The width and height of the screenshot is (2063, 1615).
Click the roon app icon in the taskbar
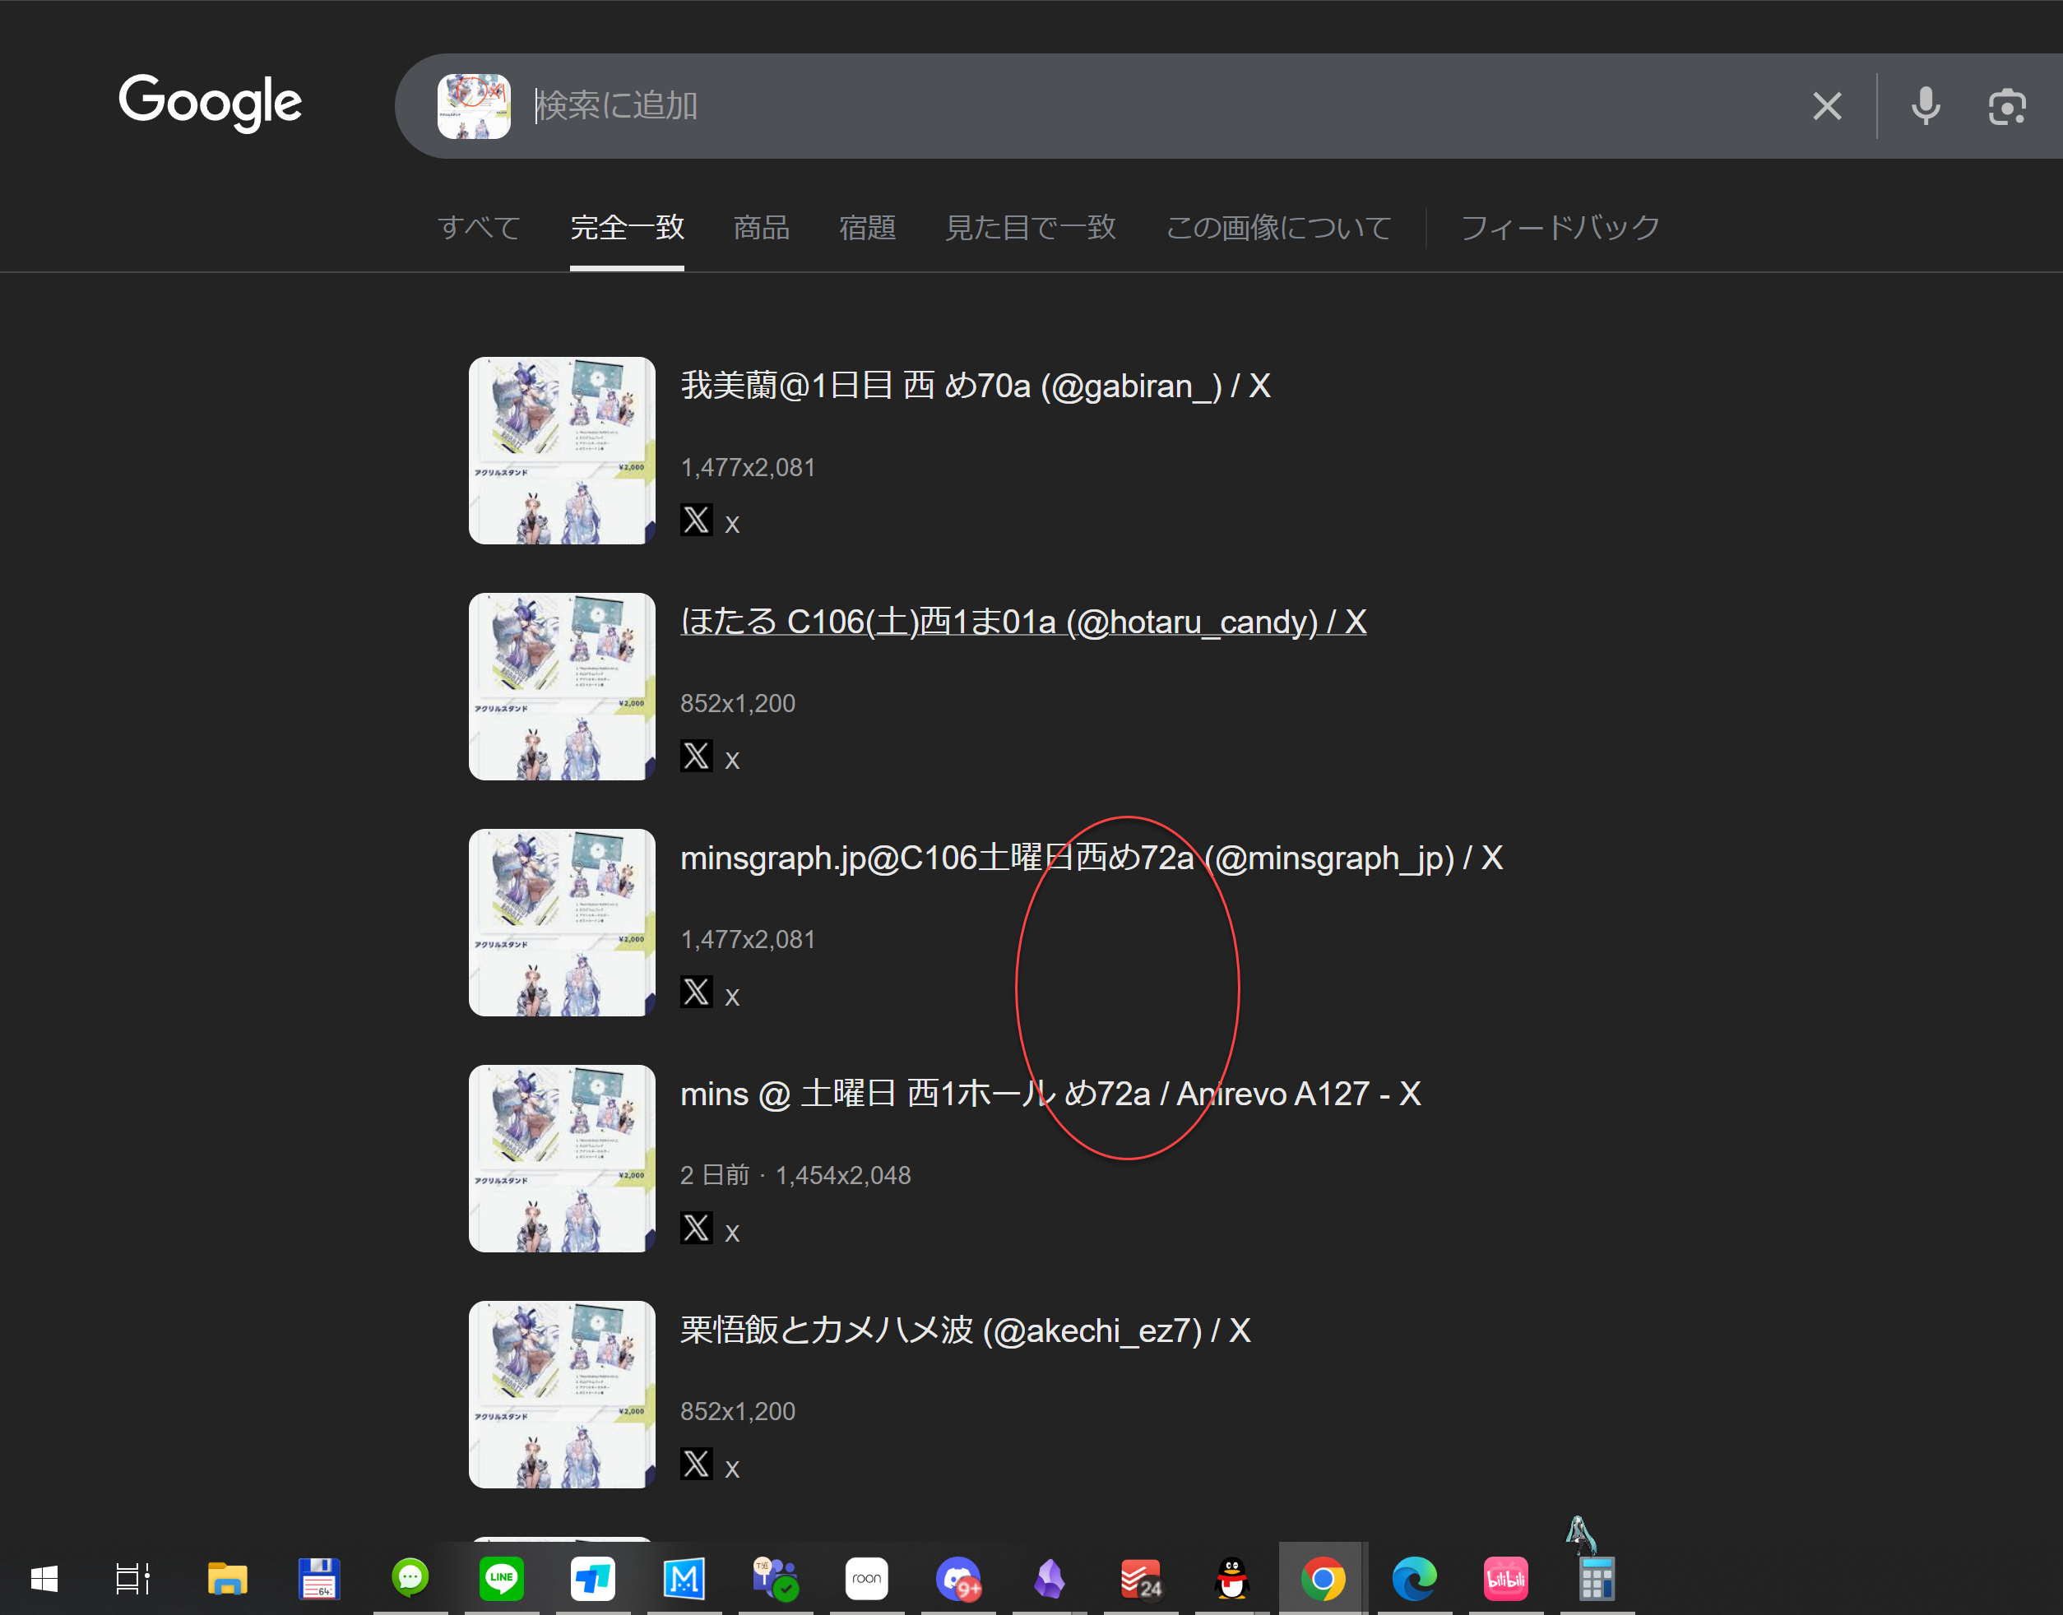(866, 1576)
